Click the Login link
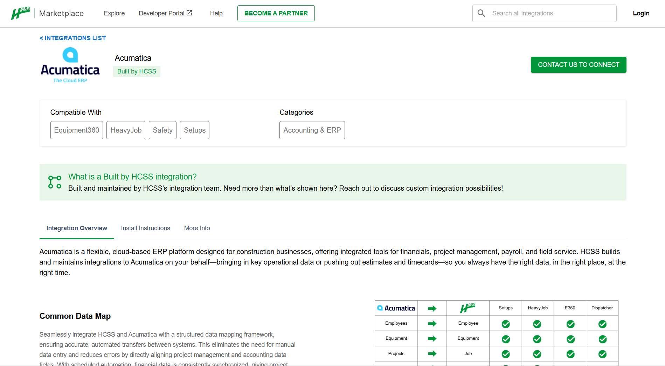This screenshot has width=665, height=366. point(641,13)
